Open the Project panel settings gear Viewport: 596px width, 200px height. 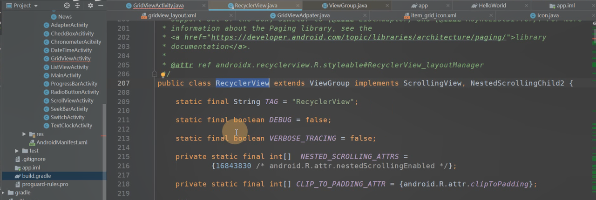pyautogui.click(x=90, y=5)
